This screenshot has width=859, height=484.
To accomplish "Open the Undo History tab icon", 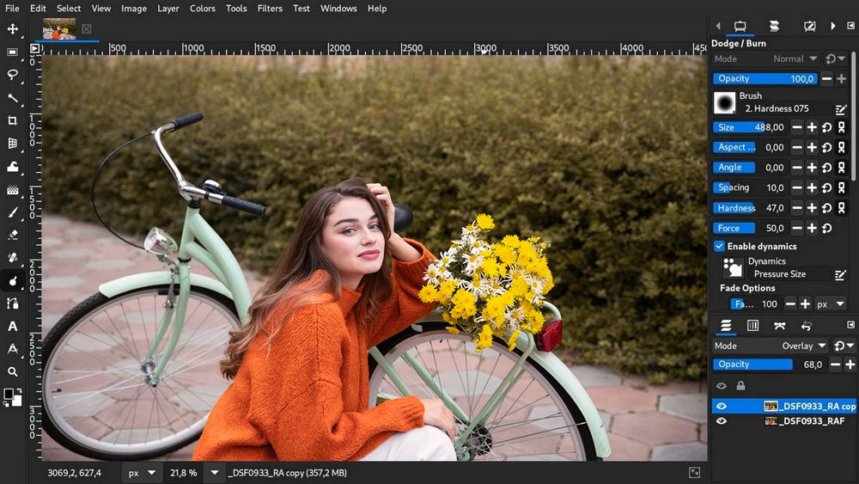I will click(806, 326).
